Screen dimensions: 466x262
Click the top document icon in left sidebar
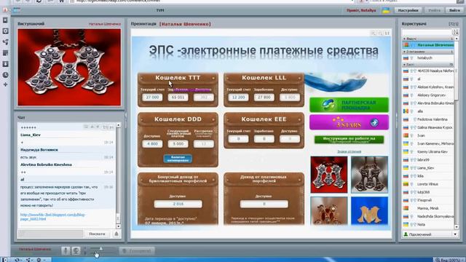tap(5, 20)
